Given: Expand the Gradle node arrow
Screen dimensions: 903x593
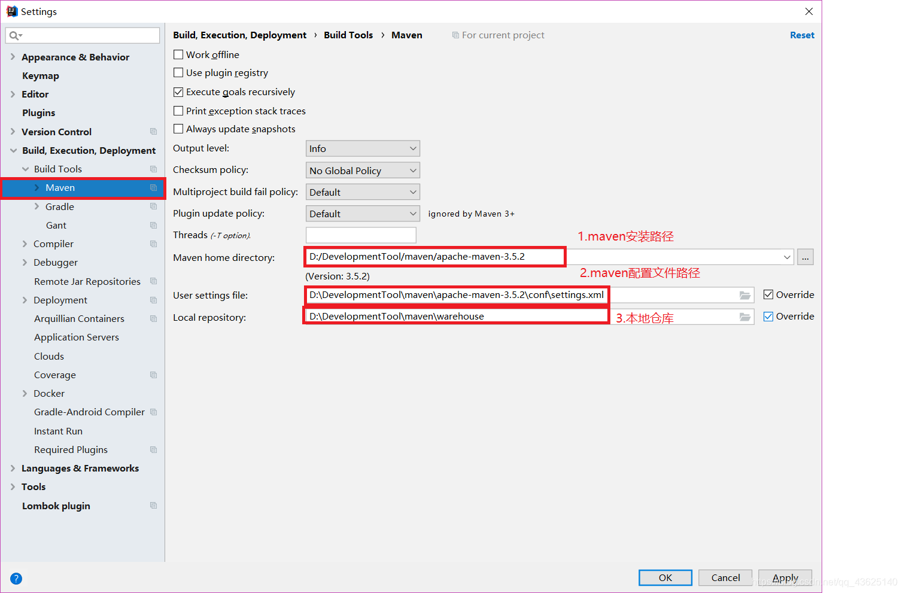Looking at the screenshot, I should 37,206.
